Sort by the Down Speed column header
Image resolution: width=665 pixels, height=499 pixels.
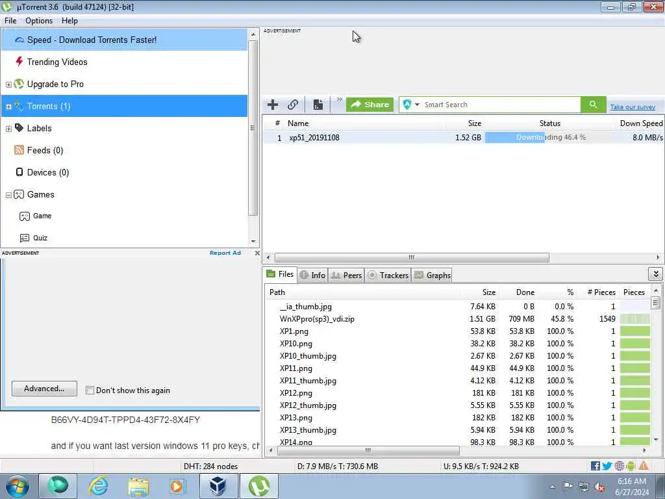click(x=641, y=123)
